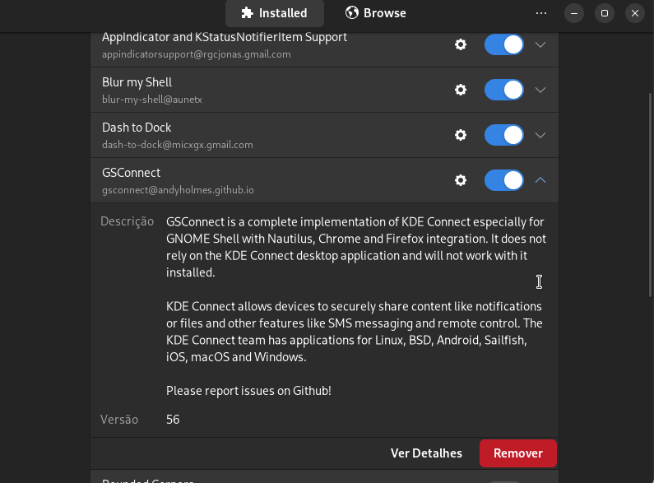Click the red Remover button
The height and width of the screenshot is (483, 654).
pos(518,453)
